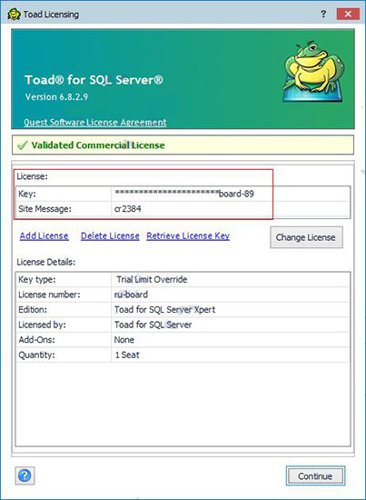366x500 pixels.
Task: Select the License number value ru-board
Action: pos(131,295)
